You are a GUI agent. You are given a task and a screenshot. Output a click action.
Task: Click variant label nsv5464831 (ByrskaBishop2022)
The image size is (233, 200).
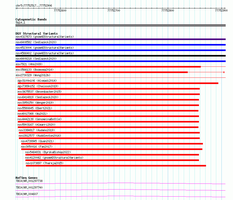point(48,152)
